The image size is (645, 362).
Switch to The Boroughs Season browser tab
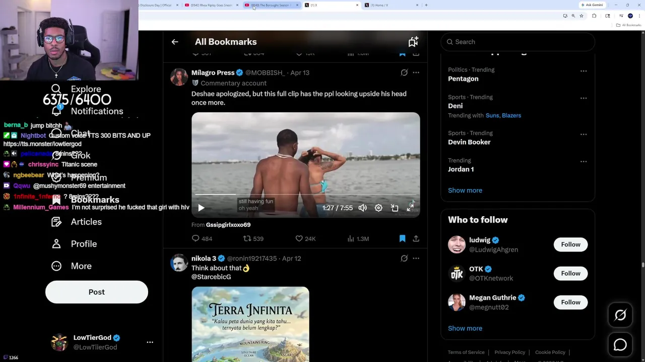click(271, 5)
